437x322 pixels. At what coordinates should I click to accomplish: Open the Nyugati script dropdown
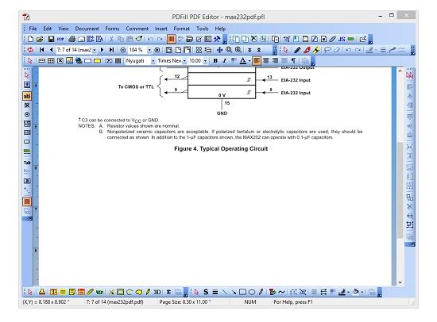(x=153, y=60)
